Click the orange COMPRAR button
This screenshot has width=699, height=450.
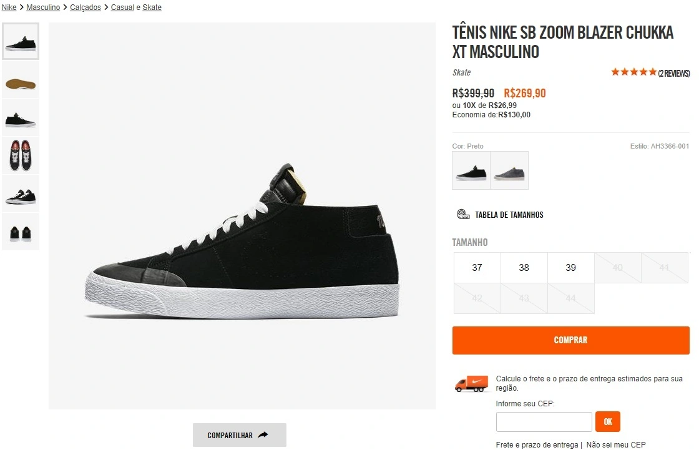(x=570, y=340)
